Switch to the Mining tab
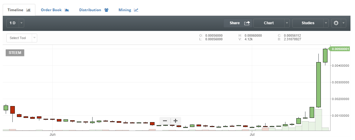 click(x=129, y=10)
